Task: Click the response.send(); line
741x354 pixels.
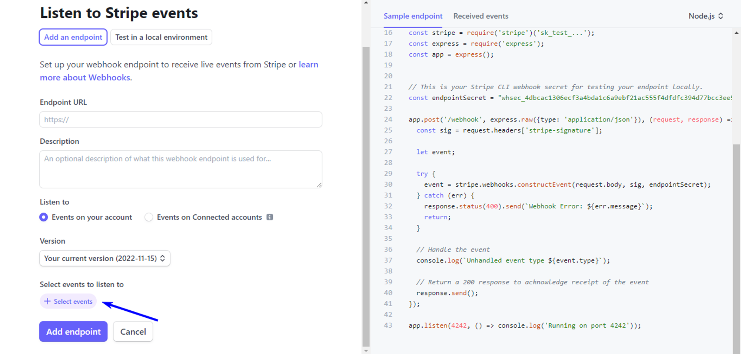Action: coord(447,293)
